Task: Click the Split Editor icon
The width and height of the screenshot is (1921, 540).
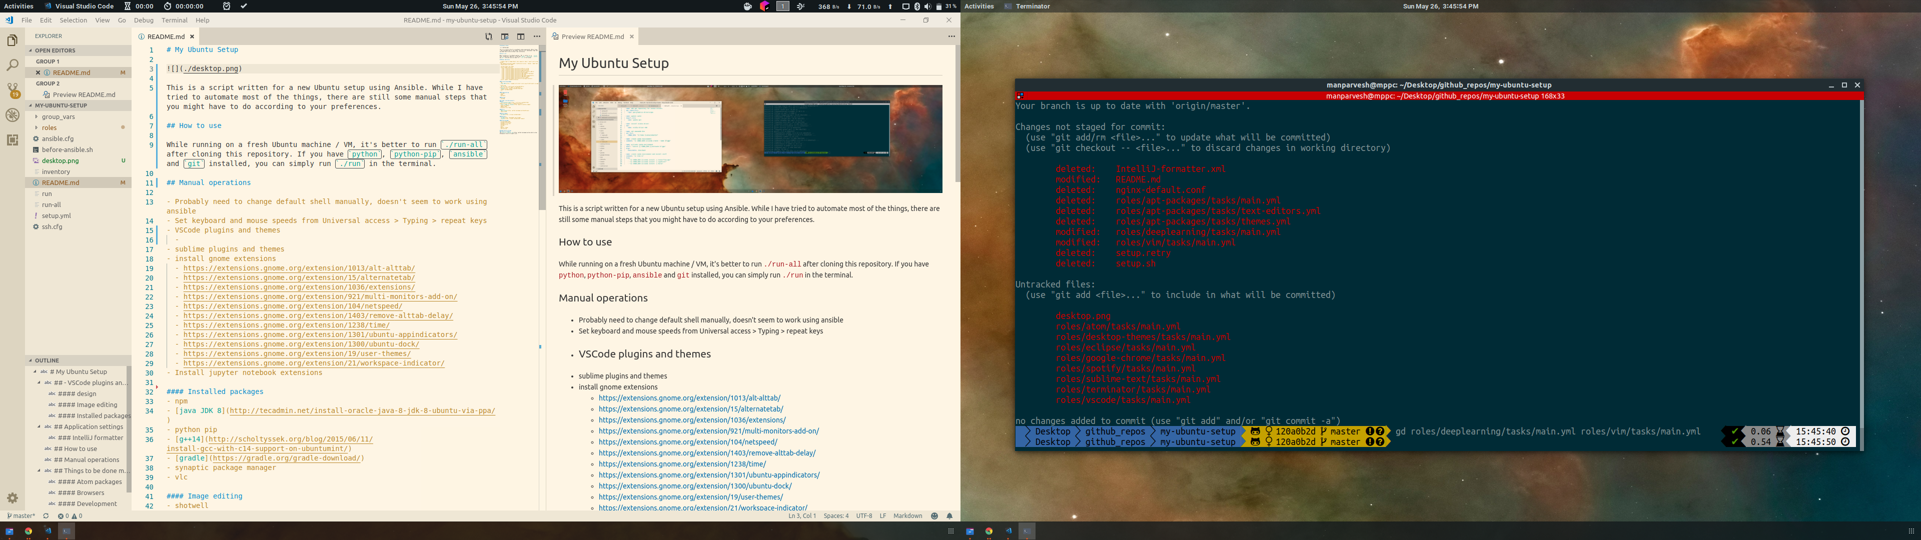Action: point(520,36)
